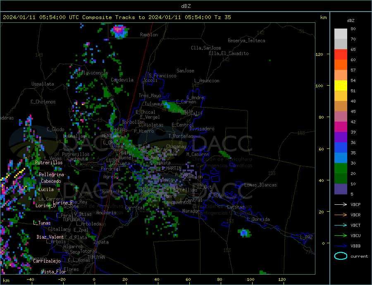This screenshot has width=372, height=285.
Task: Click the 'C_Chilenos' place label
Action: [43, 102]
